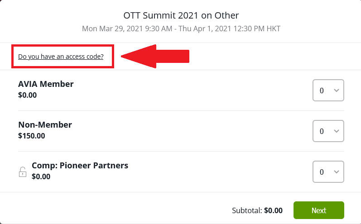361x224 pixels.
Task: Select the AVIA Member ticket name
Action: click(46, 84)
